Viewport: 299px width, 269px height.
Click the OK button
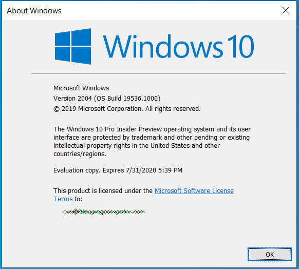[269, 254]
